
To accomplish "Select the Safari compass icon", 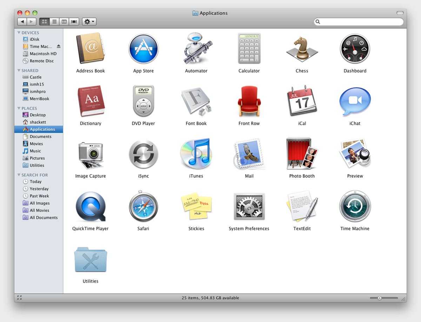I will coord(143,207).
